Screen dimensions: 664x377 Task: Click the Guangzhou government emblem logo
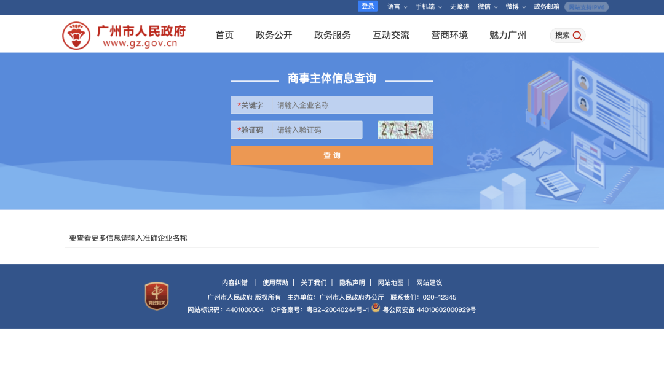tap(76, 34)
